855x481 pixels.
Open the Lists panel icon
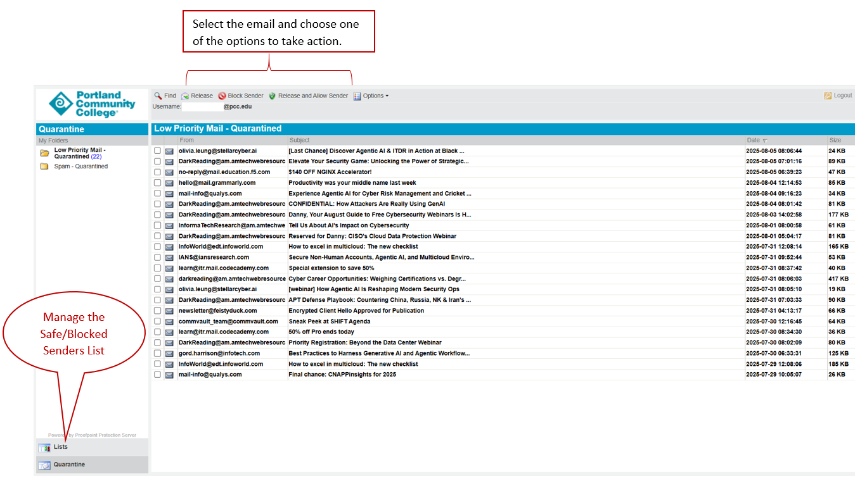click(44, 447)
